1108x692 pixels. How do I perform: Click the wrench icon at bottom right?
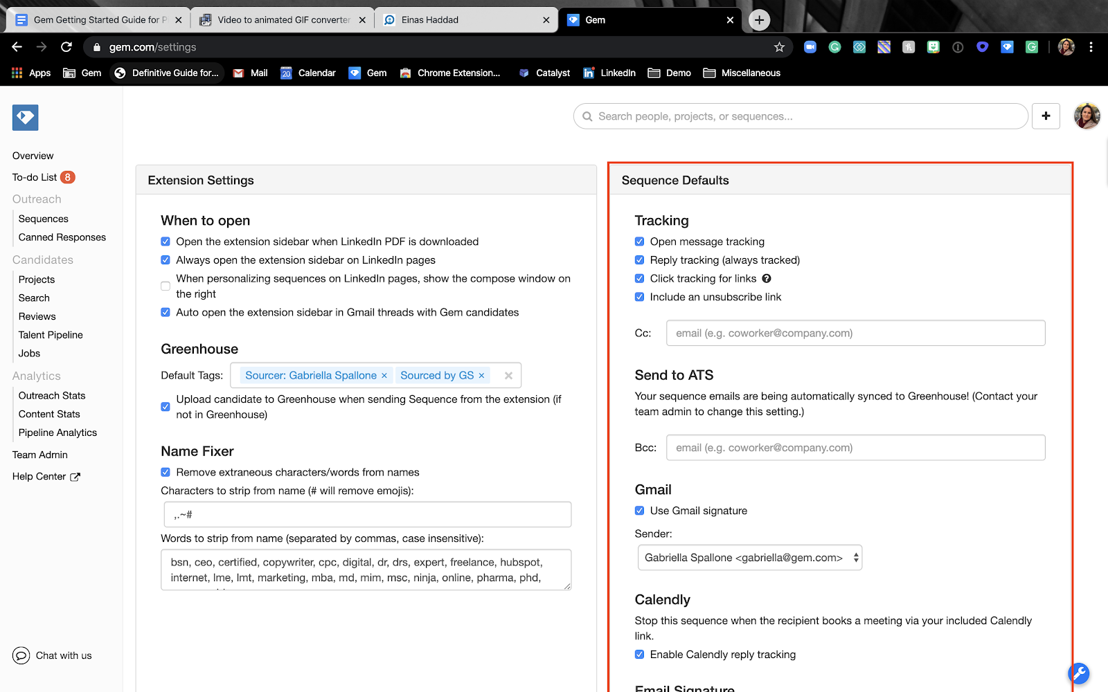click(1079, 673)
